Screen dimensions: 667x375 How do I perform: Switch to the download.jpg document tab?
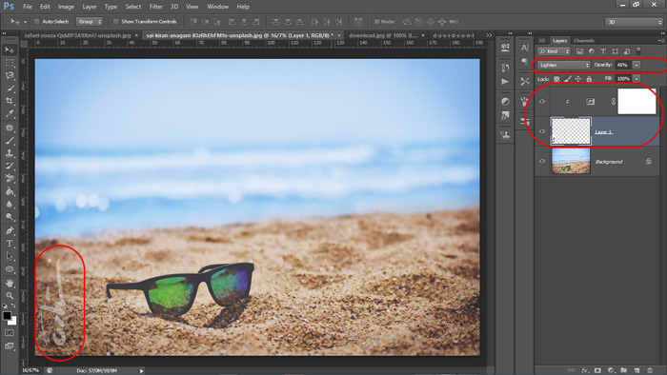pyautogui.click(x=383, y=35)
